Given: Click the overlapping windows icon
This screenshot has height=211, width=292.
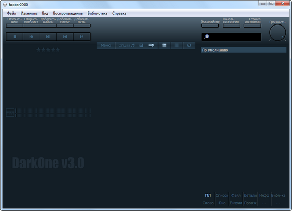Looking at the screenshot, I should [189, 45].
